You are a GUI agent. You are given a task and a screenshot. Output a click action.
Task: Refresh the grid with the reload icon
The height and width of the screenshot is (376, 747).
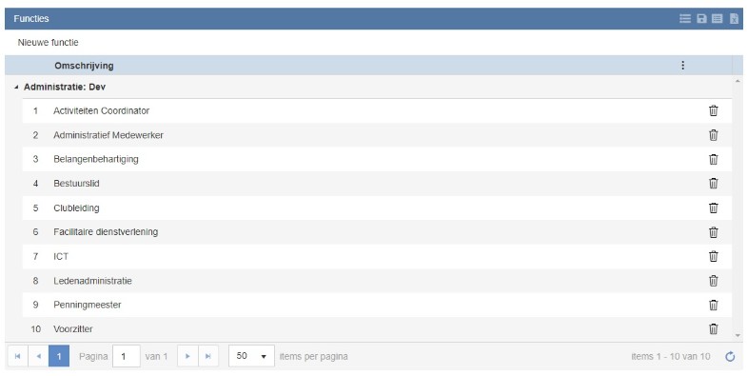(x=730, y=356)
